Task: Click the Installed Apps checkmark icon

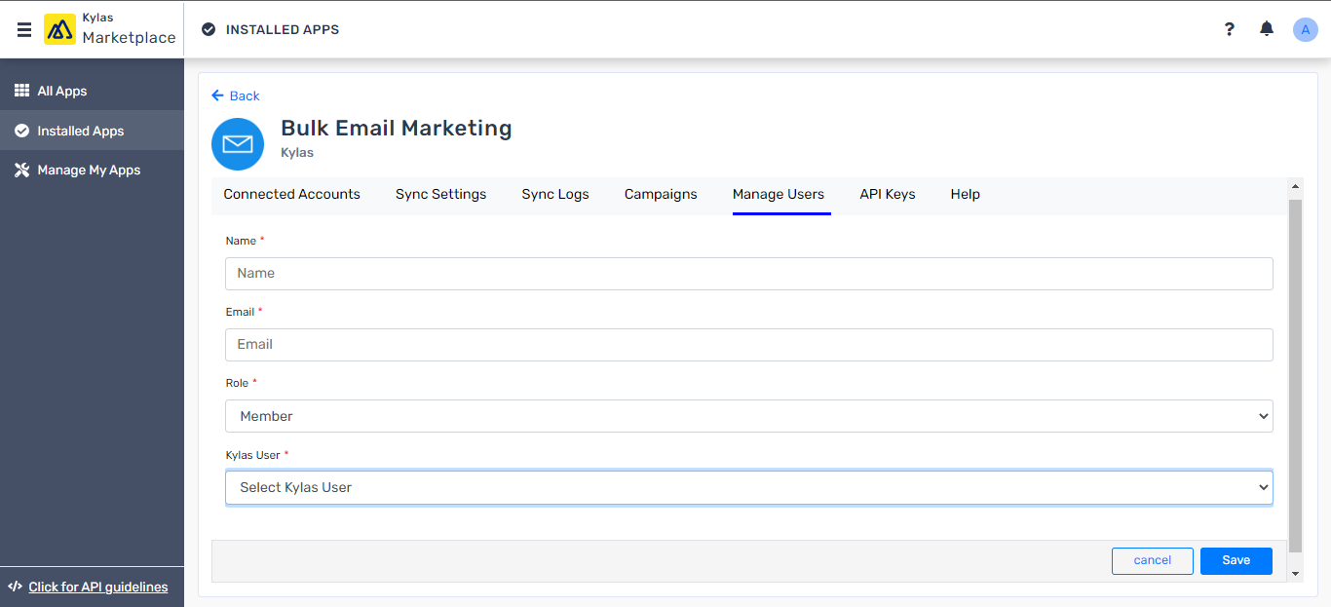Action: pyautogui.click(x=21, y=130)
